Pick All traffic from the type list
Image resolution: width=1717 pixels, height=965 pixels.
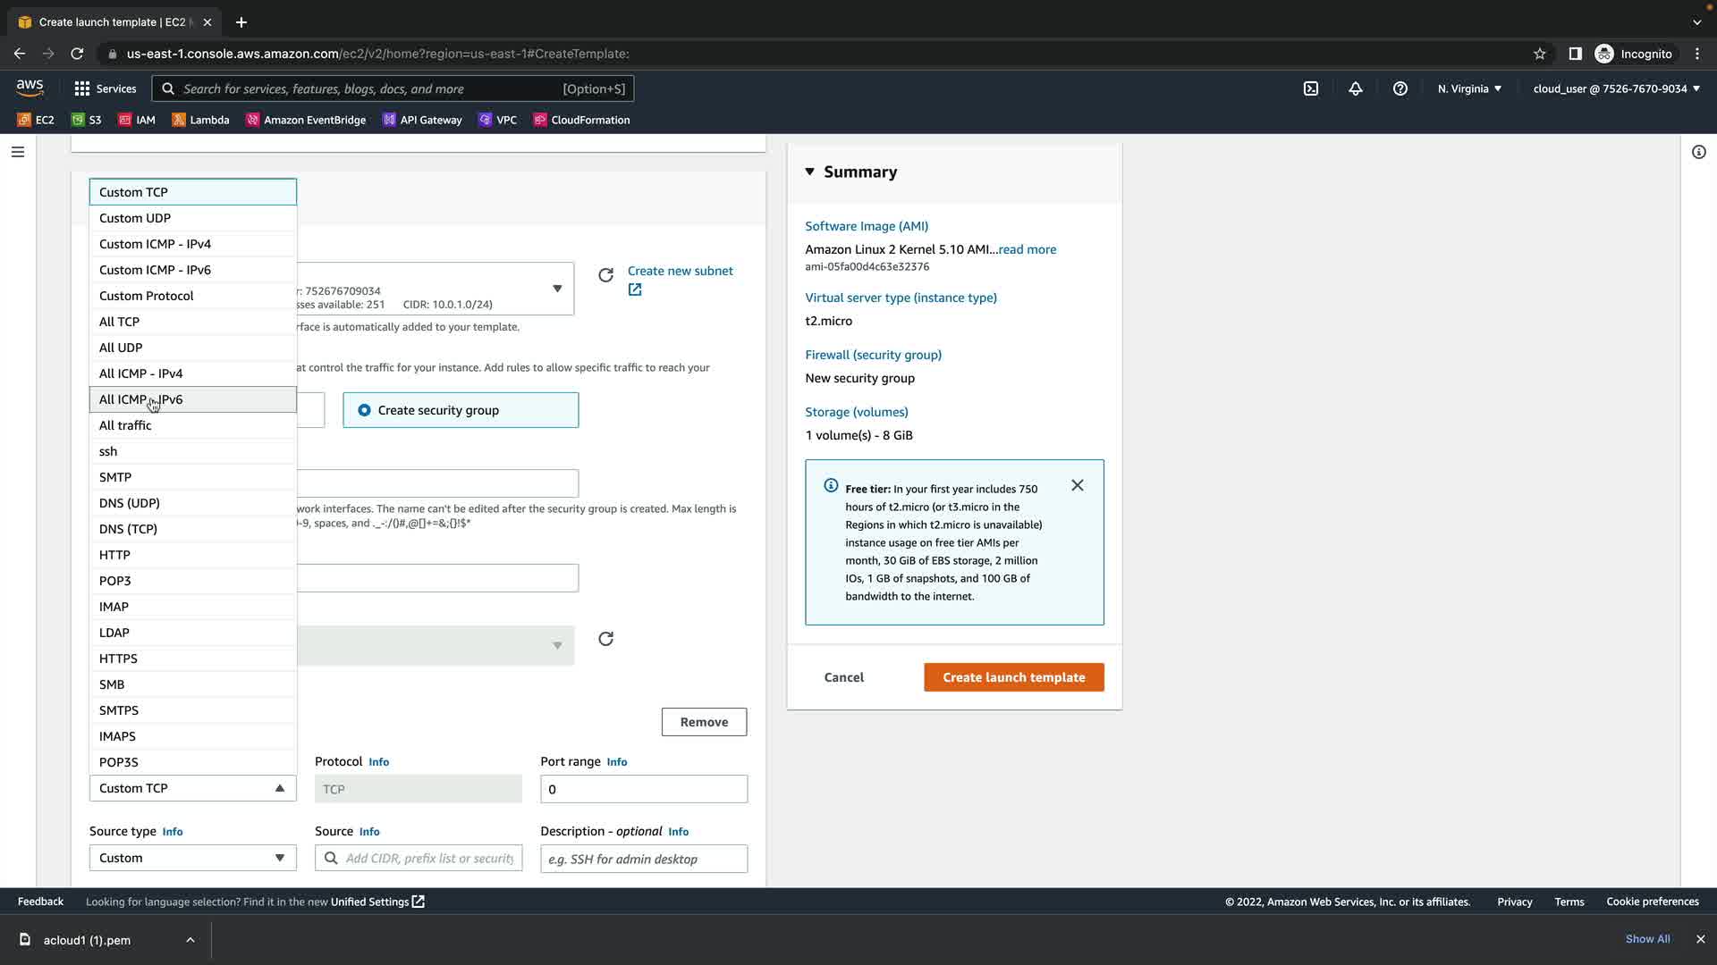[125, 425]
